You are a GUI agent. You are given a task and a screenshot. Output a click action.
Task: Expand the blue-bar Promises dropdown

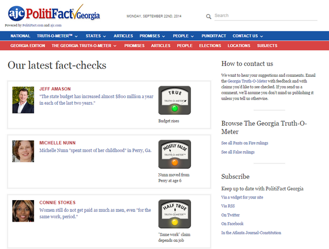click(x=152, y=36)
